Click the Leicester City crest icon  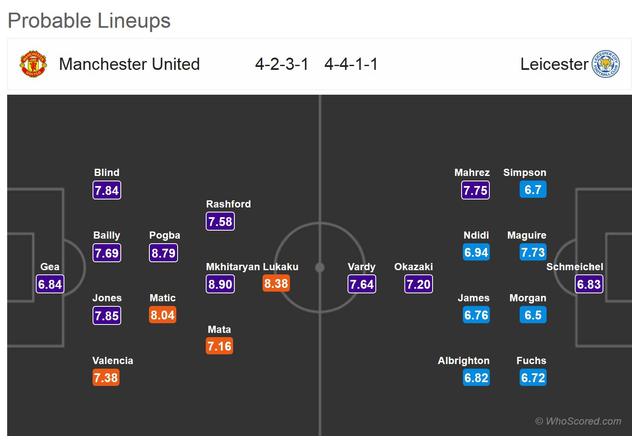(605, 64)
